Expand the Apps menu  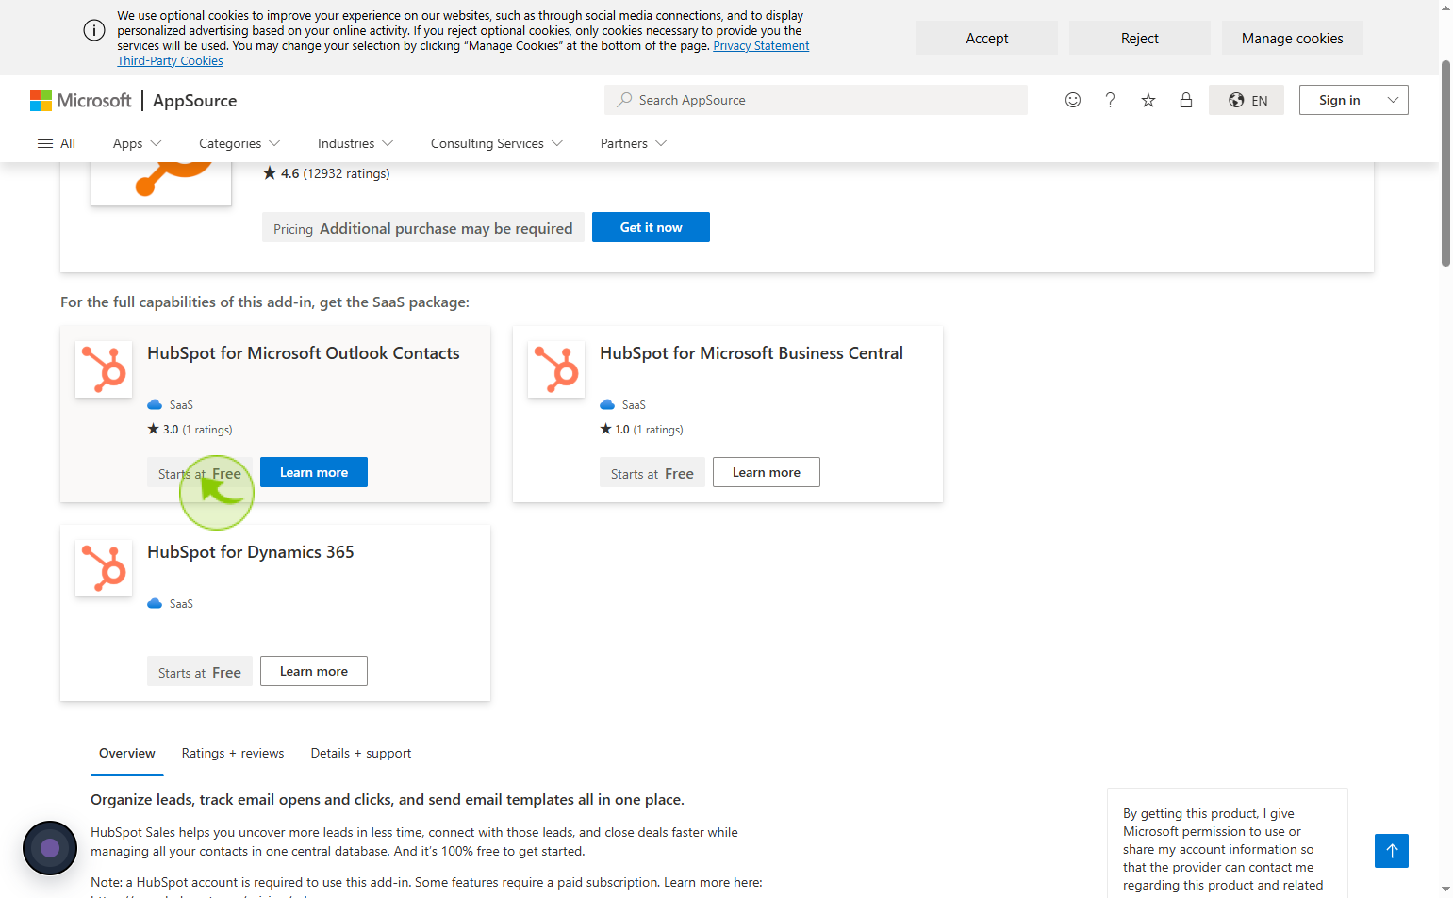pos(138,143)
